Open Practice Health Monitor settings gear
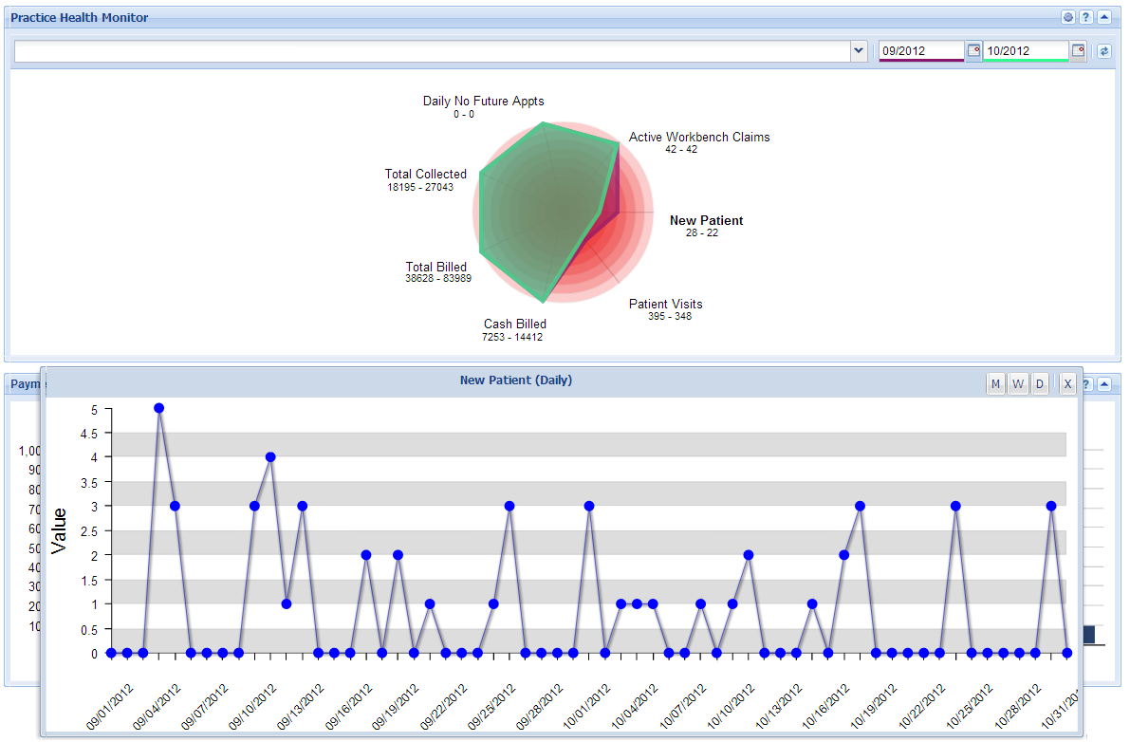Screen dimensions: 1130x742 pos(1068,17)
